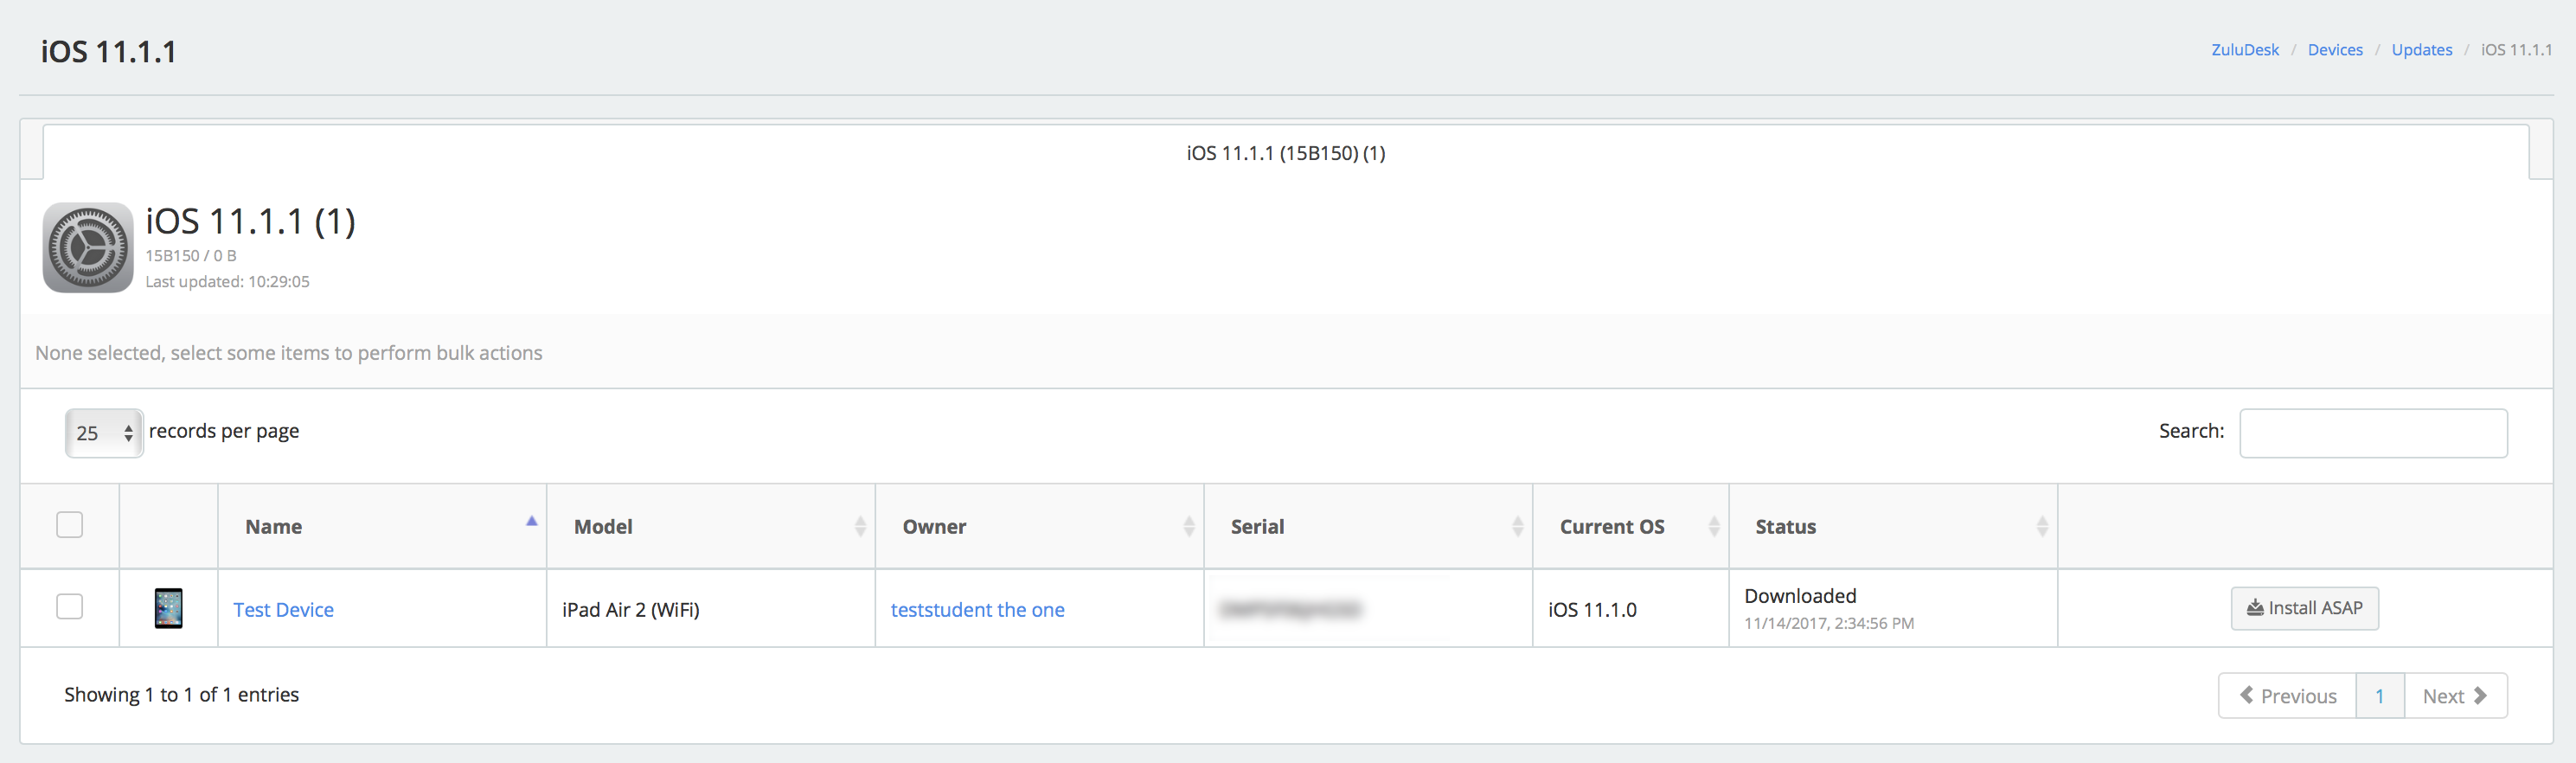Select page 1 in pagination
2576x763 pixels.
(2380, 696)
